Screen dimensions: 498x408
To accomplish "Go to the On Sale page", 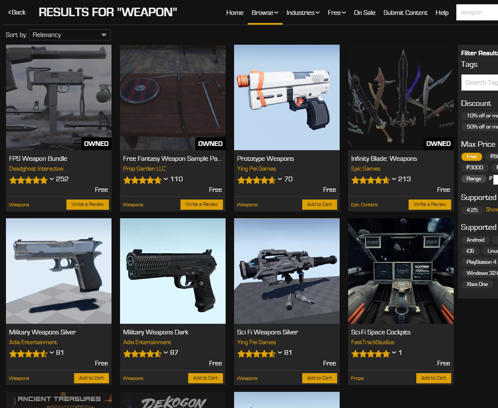I will coord(365,13).
